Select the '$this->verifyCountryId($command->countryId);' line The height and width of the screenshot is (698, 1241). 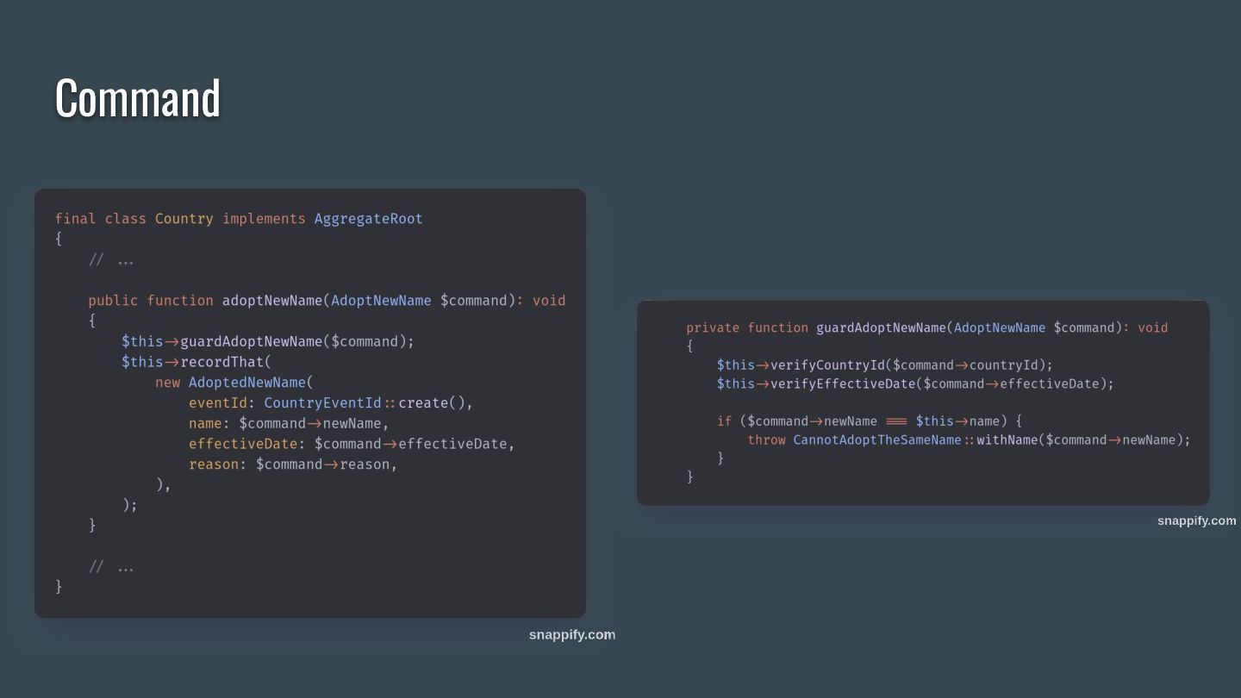[885, 365]
